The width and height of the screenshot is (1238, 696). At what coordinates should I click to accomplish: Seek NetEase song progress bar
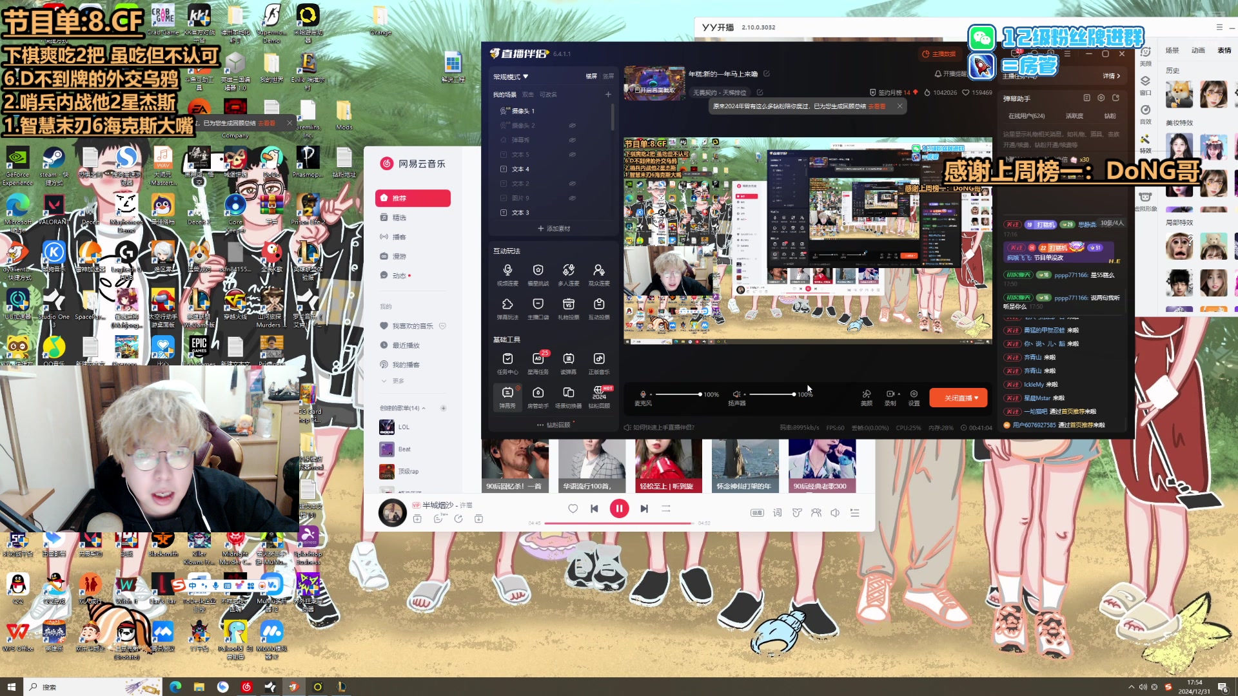619,523
